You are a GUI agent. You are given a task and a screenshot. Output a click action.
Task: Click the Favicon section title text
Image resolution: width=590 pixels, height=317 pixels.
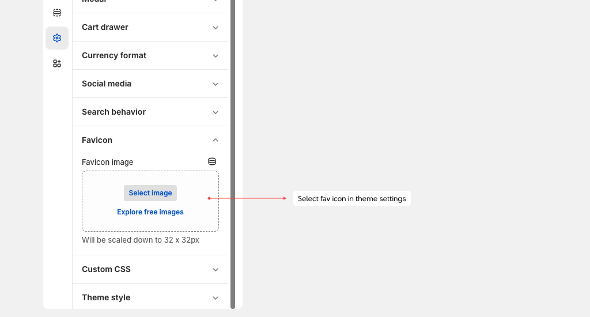coord(97,140)
